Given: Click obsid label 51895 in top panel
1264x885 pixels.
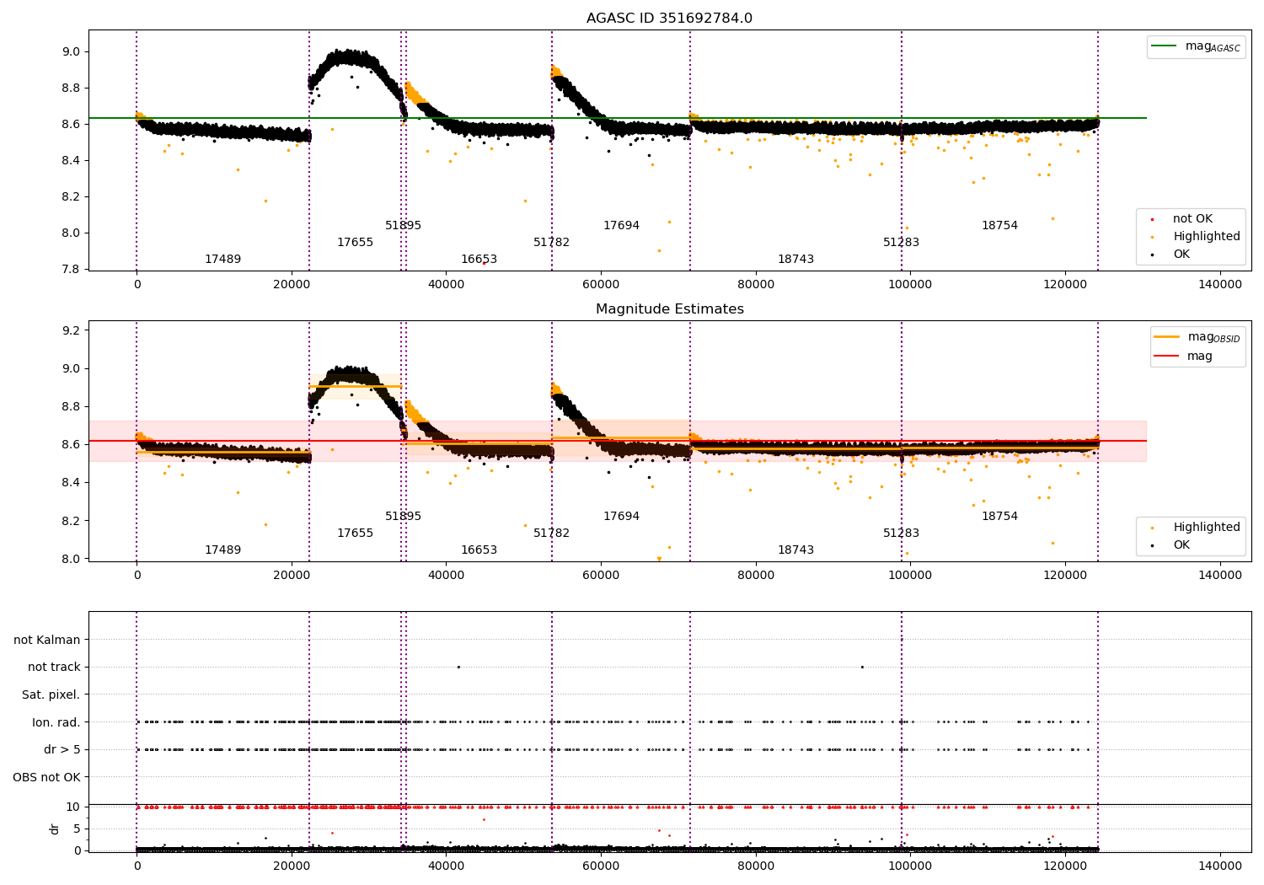Looking at the screenshot, I should point(403,225).
